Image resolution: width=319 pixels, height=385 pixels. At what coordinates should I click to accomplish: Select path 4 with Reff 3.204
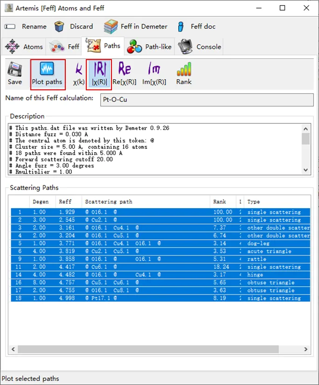click(160, 236)
